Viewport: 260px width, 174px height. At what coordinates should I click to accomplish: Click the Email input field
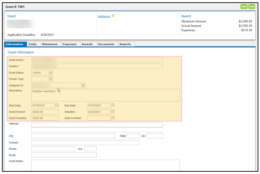click(64, 155)
